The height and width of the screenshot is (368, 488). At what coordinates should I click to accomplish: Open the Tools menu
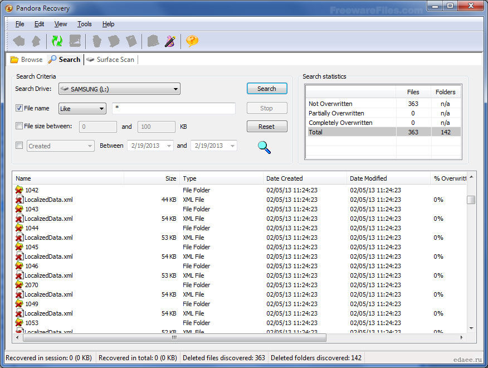(x=84, y=24)
